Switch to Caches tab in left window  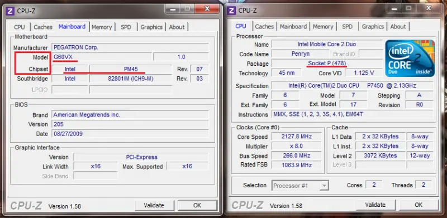(43, 27)
